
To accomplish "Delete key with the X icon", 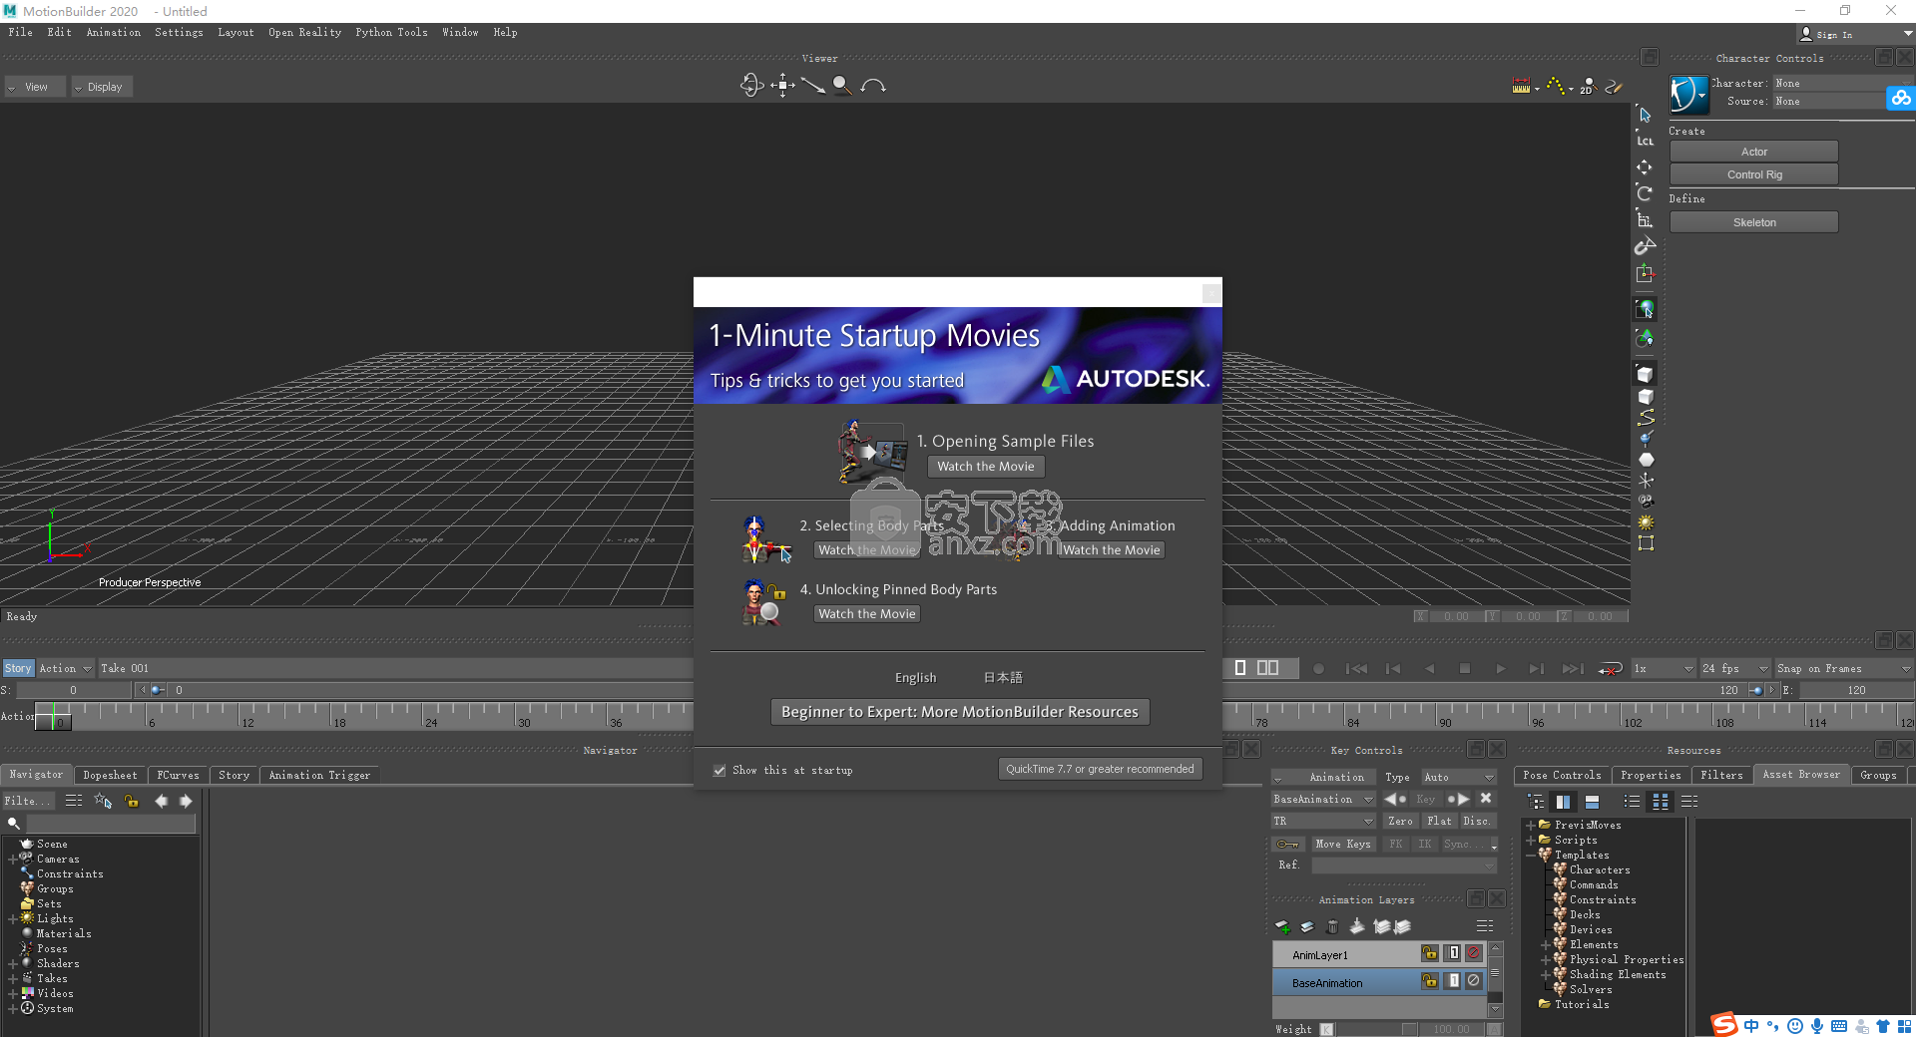I will coord(1486,799).
